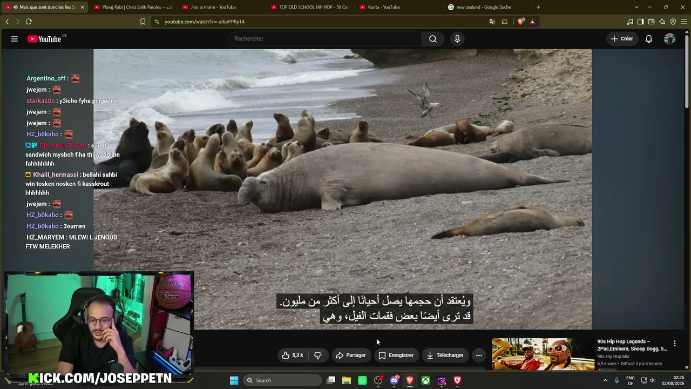Click the Arabic subtitle caption text
This screenshot has width=691, height=389.
click(x=375, y=308)
